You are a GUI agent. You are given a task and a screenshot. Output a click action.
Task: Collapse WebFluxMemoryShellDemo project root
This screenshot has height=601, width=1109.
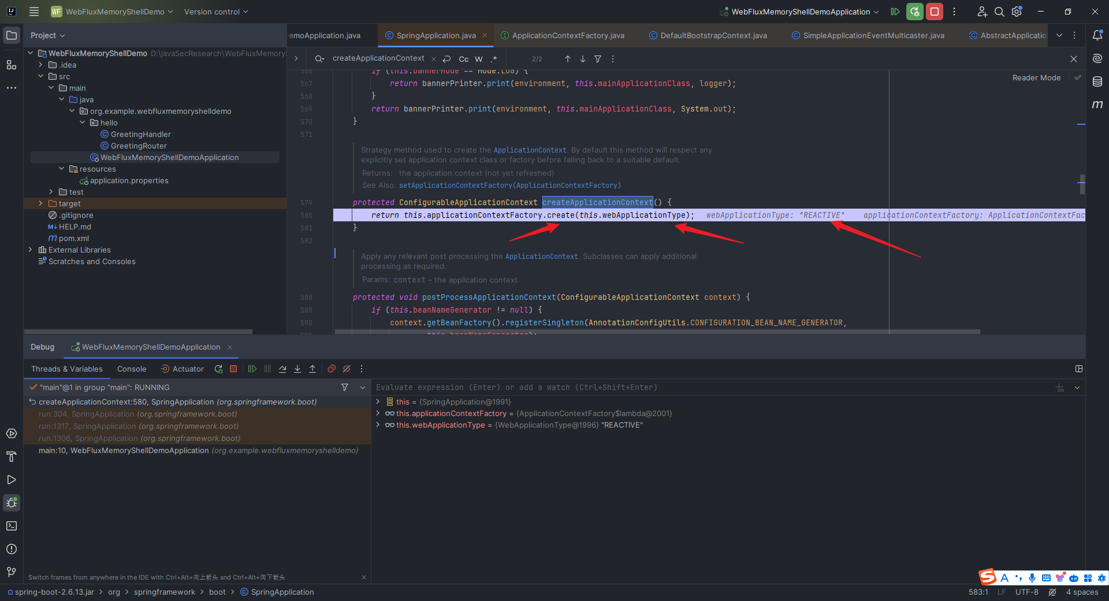31,53
